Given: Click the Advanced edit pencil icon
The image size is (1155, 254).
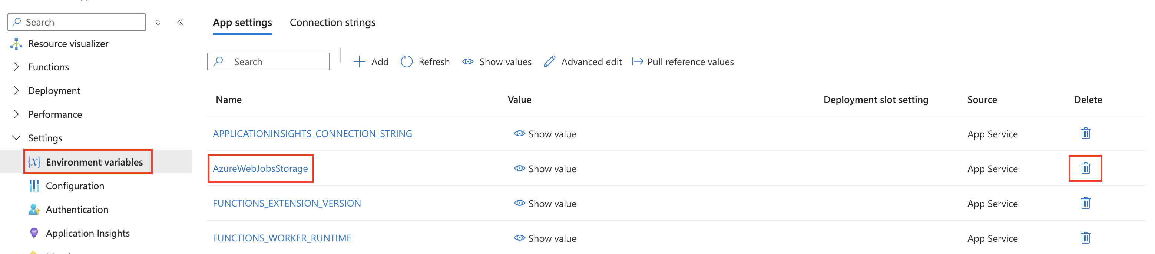Looking at the screenshot, I should [549, 61].
